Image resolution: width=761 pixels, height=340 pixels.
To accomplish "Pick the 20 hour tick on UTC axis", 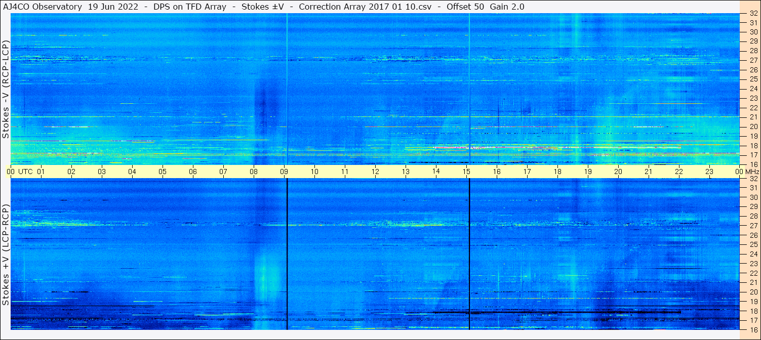I will pos(618,172).
